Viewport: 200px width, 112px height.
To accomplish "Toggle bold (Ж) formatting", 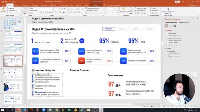I will [41, 12].
